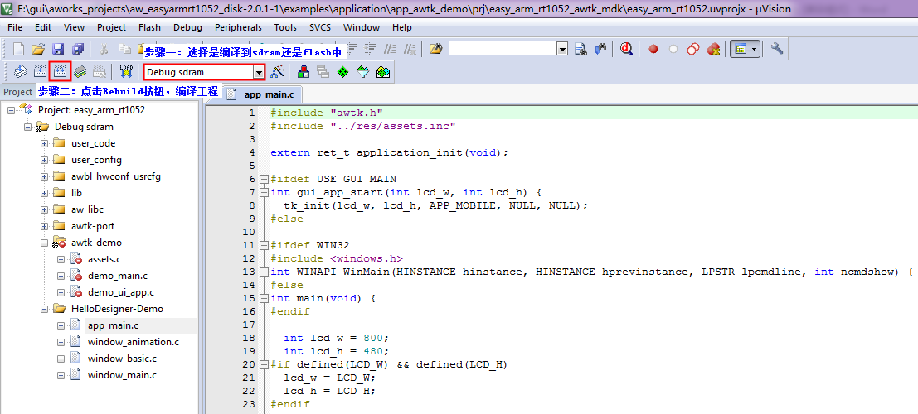Collapse the #ifdef USE_GUI_MAIN code fold
The image size is (918, 414).
tap(264, 179)
